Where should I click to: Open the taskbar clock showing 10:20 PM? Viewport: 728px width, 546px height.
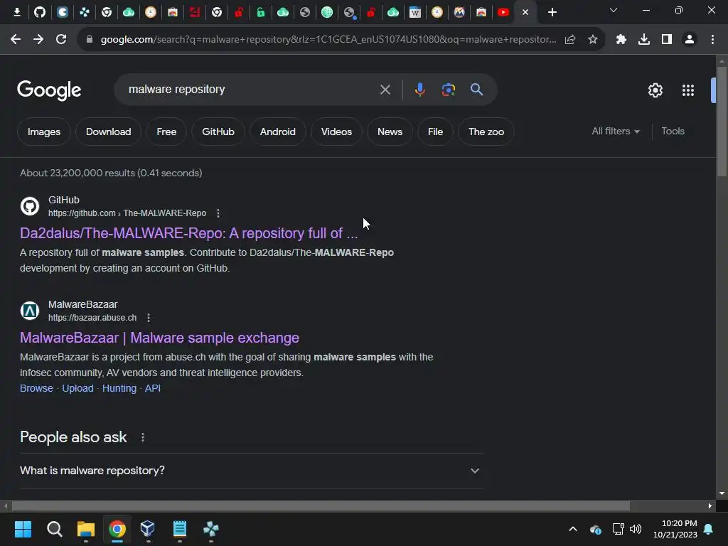(x=675, y=529)
